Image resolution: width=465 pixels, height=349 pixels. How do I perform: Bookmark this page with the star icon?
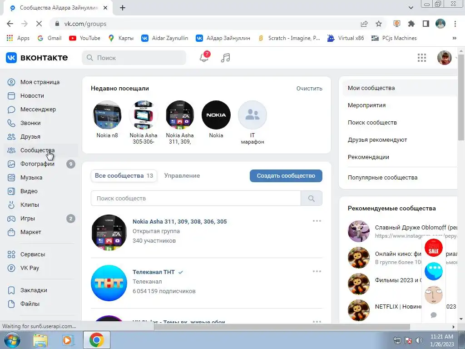tap(379, 24)
